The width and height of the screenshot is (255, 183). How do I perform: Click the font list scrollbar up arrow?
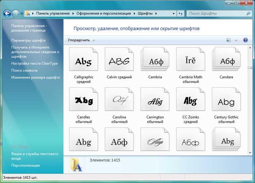(250, 48)
